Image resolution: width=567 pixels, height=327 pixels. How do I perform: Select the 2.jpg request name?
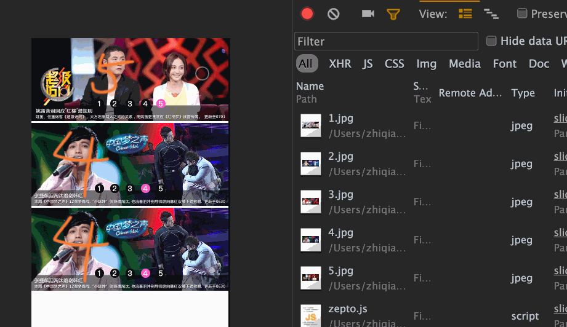click(340, 157)
